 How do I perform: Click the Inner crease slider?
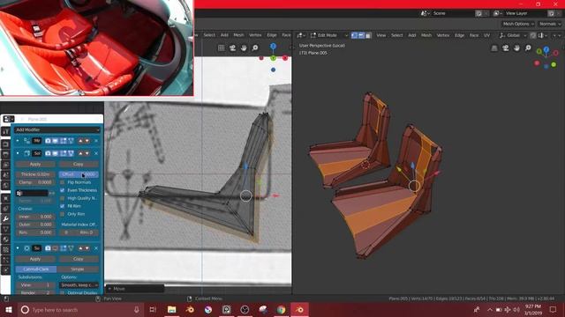click(35, 217)
